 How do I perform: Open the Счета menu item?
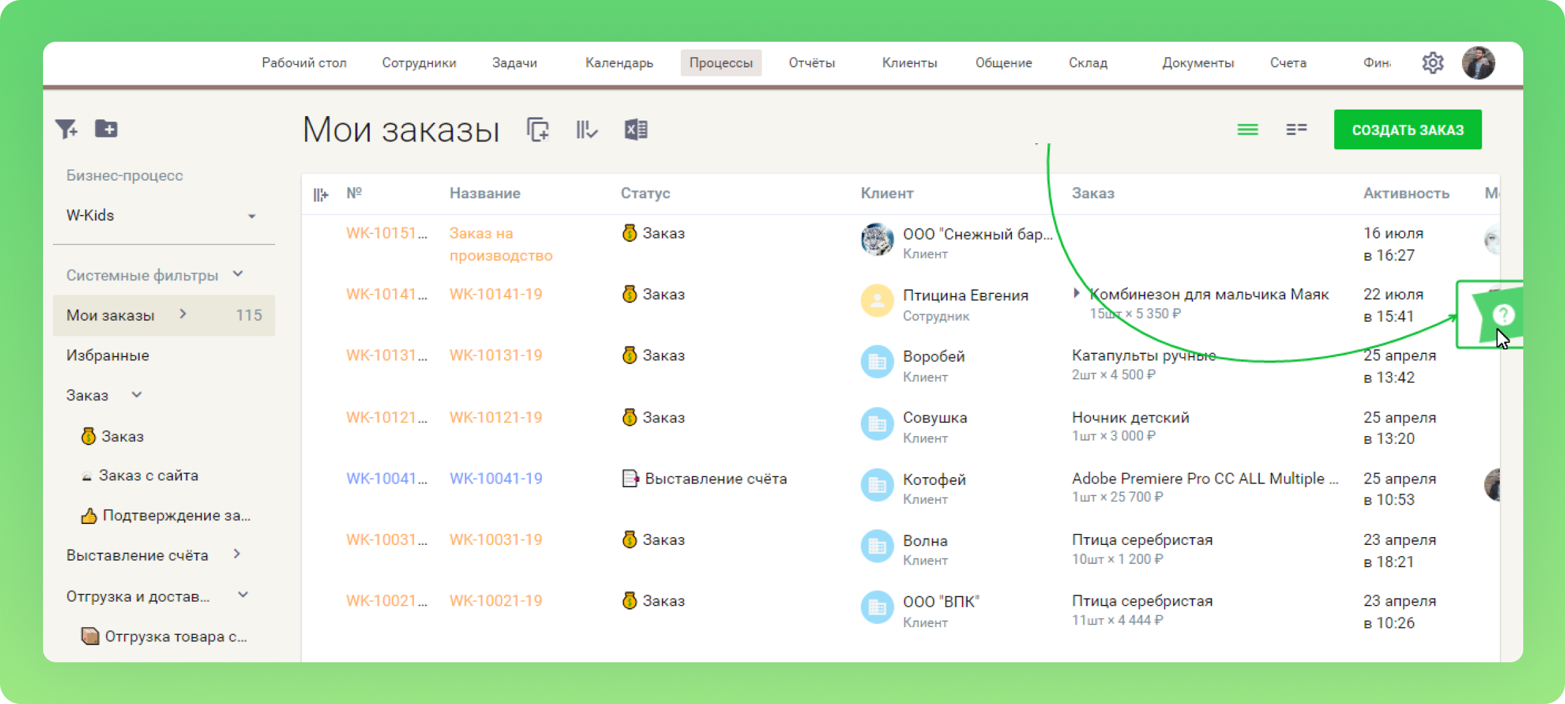pyautogui.click(x=1288, y=63)
